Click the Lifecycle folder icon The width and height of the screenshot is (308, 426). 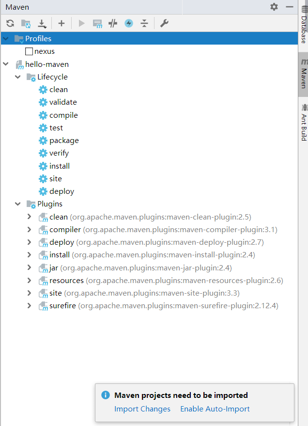click(31, 77)
